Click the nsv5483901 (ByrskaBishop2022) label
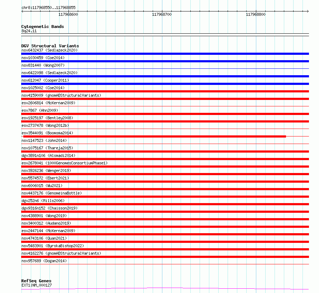This screenshot has width=319, height=293. tap(53, 246)
